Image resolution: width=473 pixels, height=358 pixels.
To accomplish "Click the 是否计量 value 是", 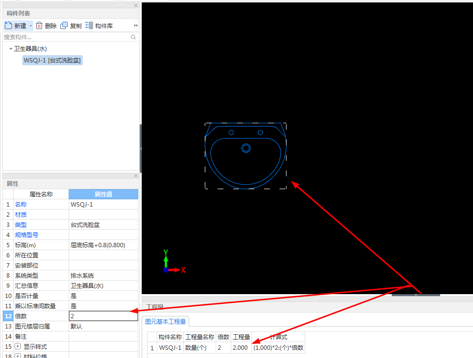I will pyautogui.click(x=103, y=296).
